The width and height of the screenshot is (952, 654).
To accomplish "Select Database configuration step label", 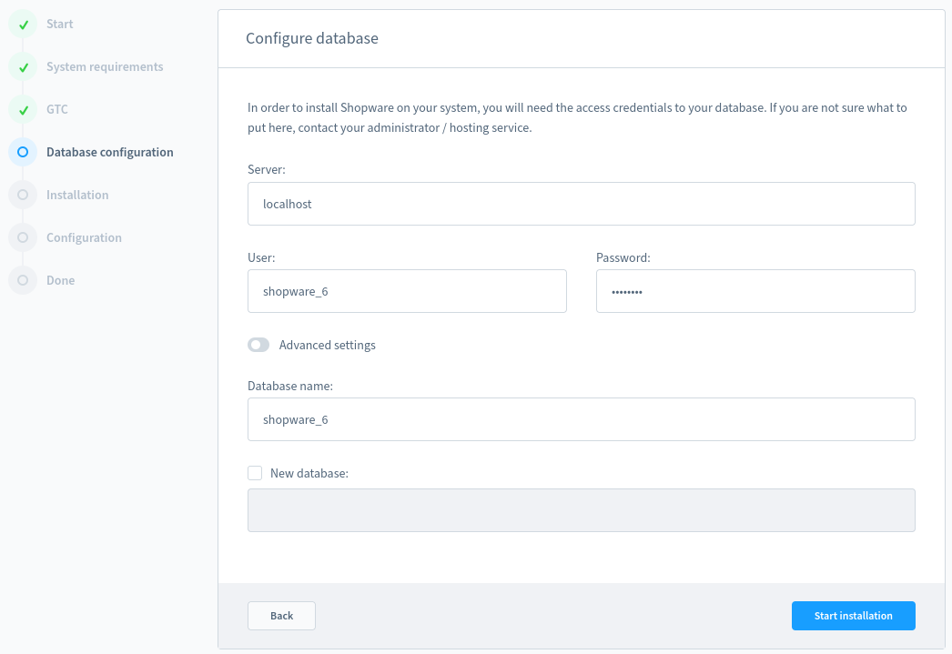I will (x=110, y=152).
